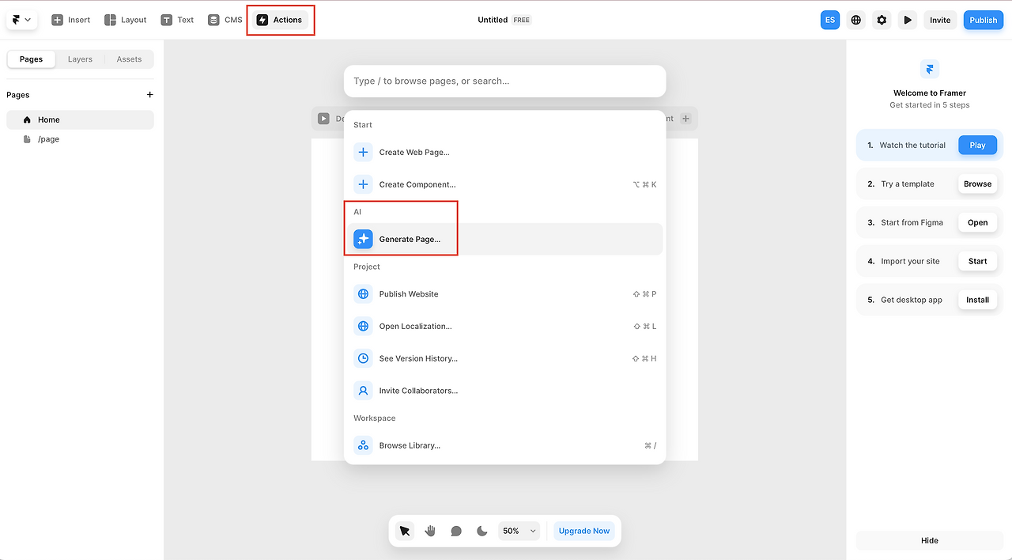Select the /page entry in sidebar
Viewport: 1012px width, 560px height.
click(x=80, y=139)
